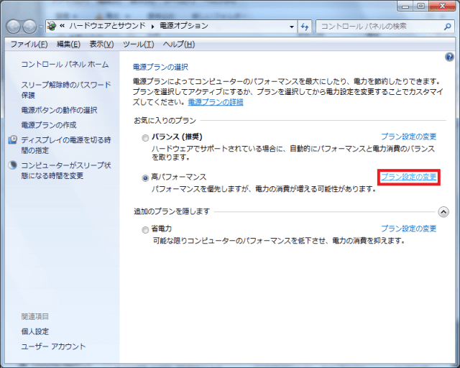The height and width of the screenshot is (368, 460).
Task: Open プラン設定の変更 for 高パフォーマンス plan
Action: [x=409, y=177]
